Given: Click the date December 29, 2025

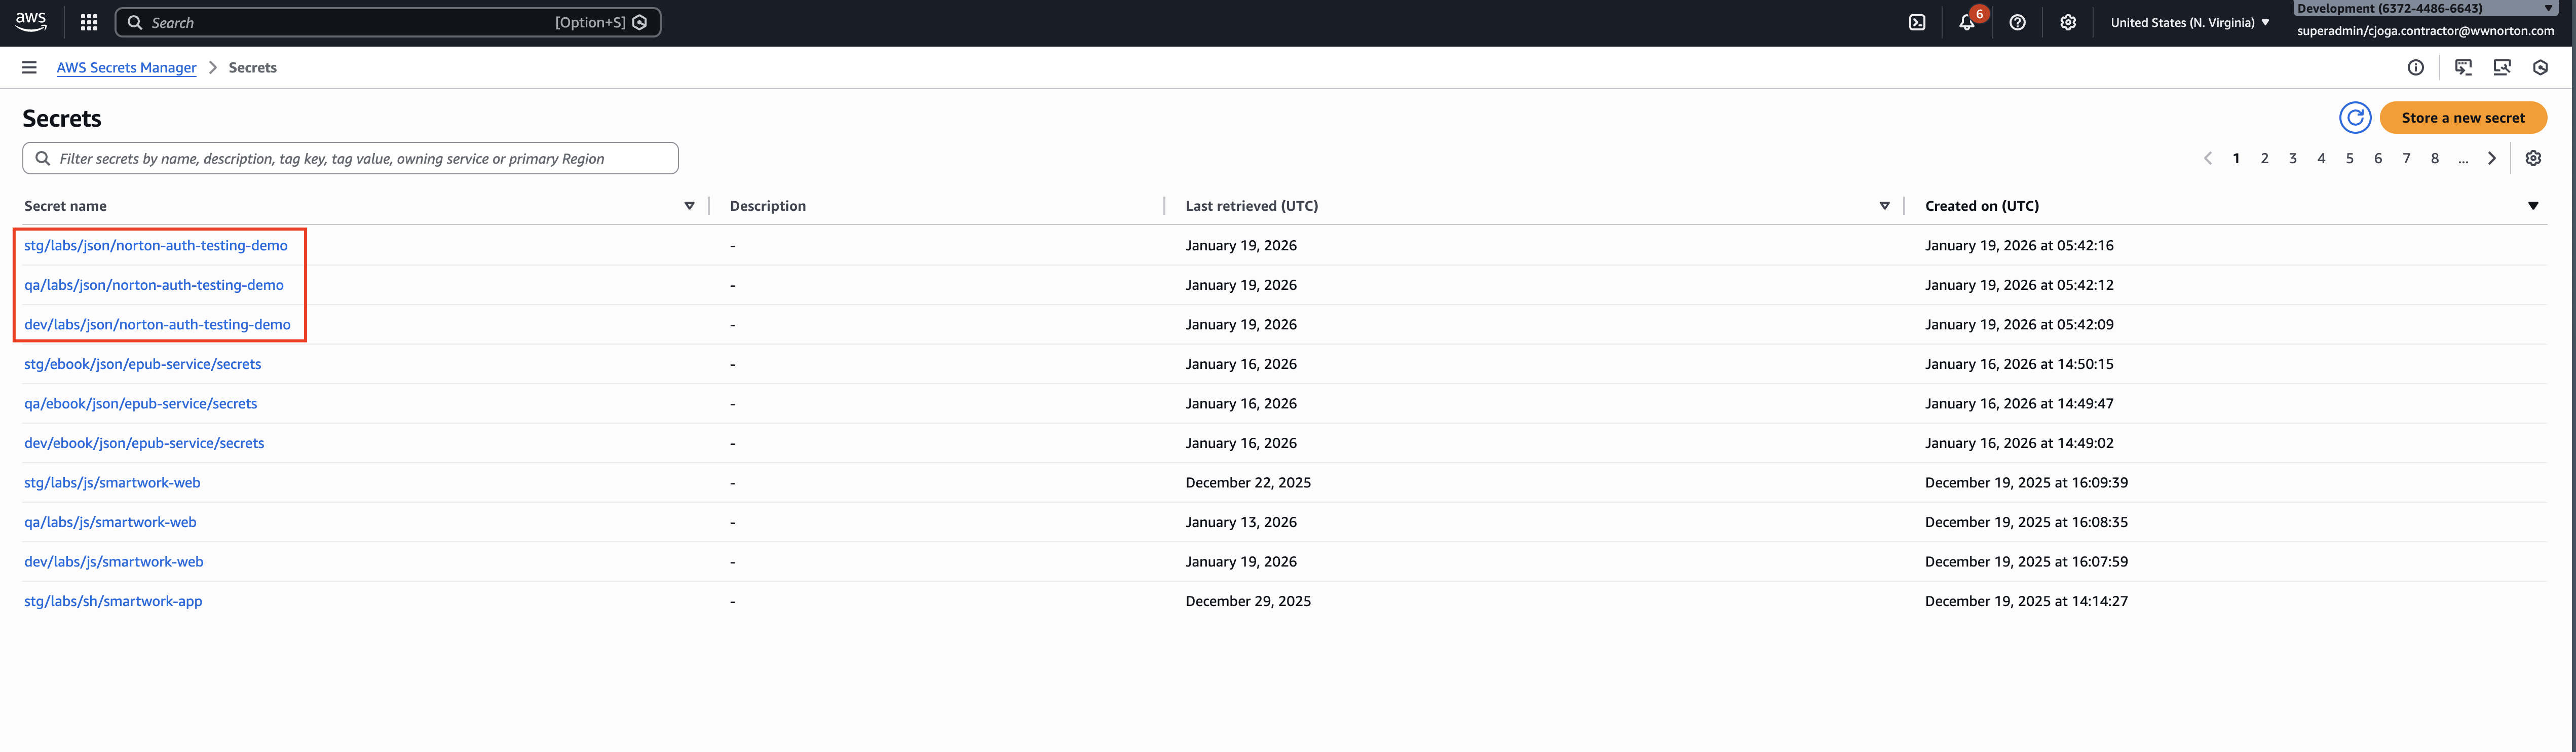Looking at the screenshot, I should click(x=1248, y=601).
